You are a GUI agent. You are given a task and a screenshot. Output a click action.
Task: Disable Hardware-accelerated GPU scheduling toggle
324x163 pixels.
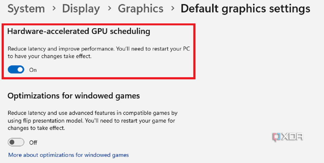(x=16, y=70)
